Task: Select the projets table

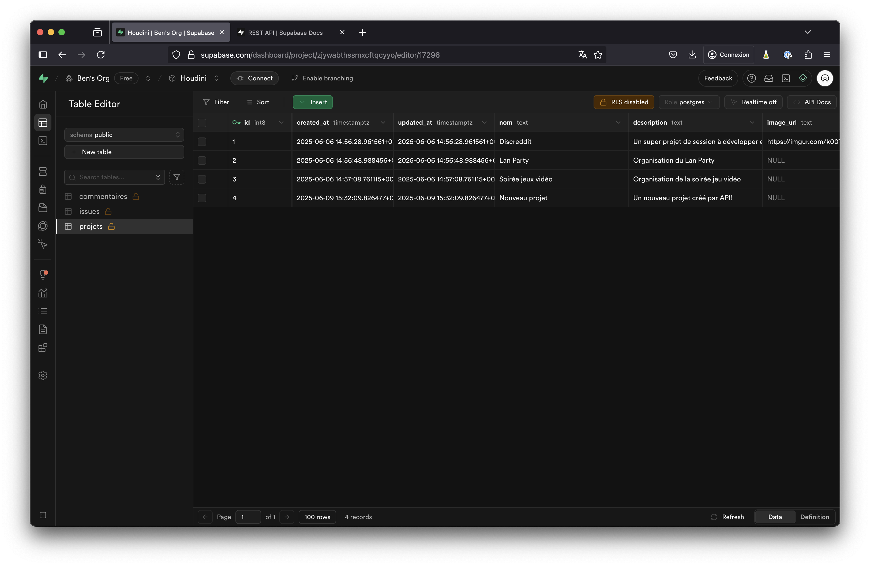Action: [x=124, y=227]
